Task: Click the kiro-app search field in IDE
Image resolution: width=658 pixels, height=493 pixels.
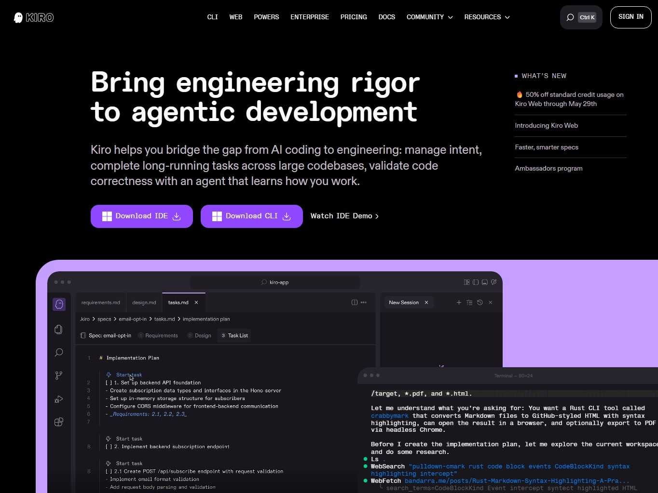Action: (275, 282)
